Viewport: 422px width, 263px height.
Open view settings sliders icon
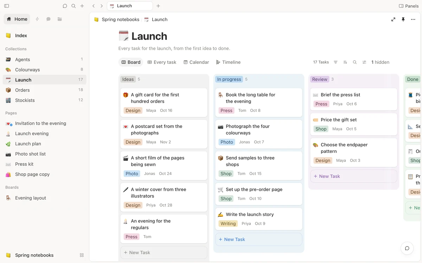click(x=364, y=62)
